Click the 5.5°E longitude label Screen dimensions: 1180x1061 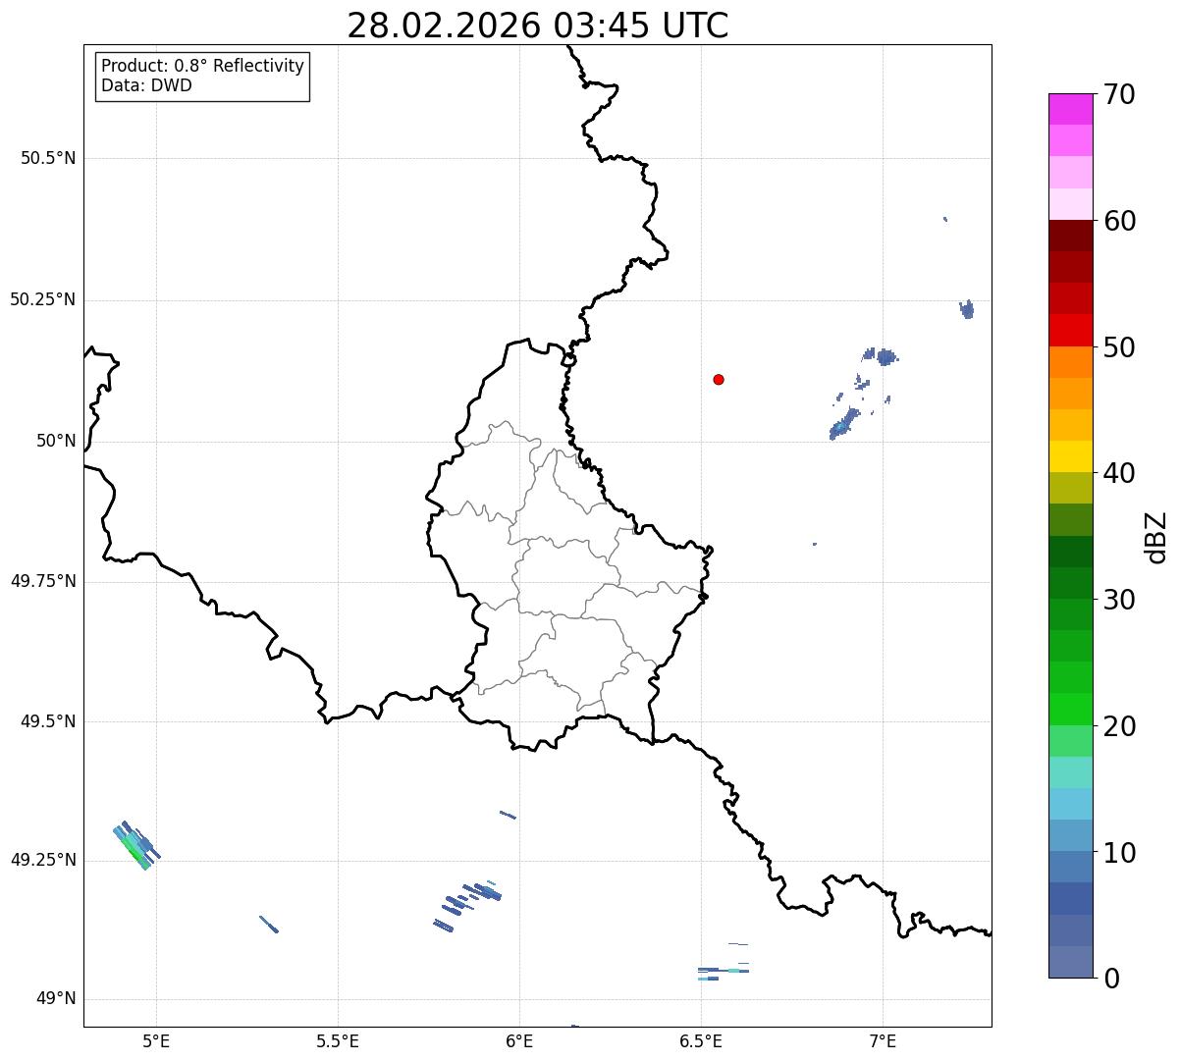click(x=338, y=1040)
